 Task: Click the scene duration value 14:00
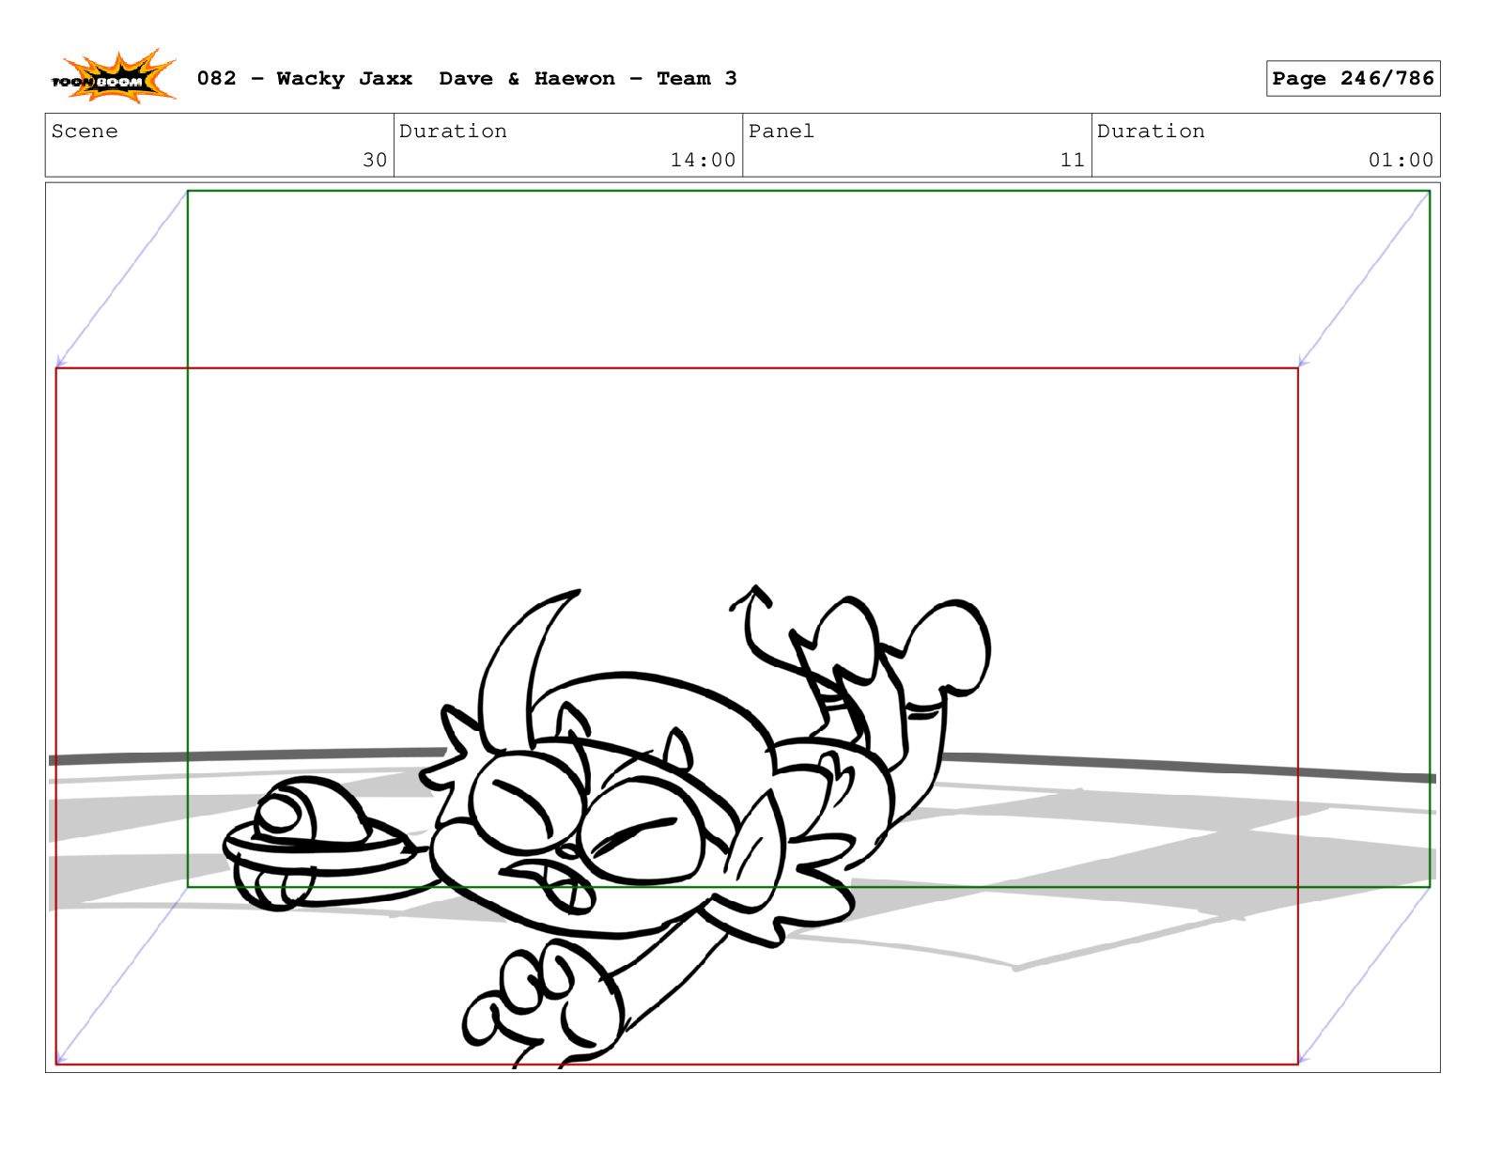coord(703,161)
